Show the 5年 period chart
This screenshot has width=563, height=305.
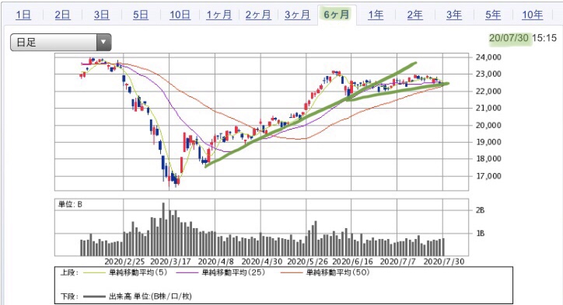click(x=493, y=15)
